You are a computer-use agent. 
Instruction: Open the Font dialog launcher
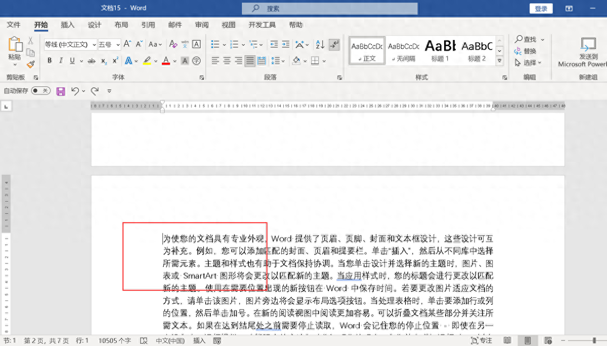pos(202,78)
